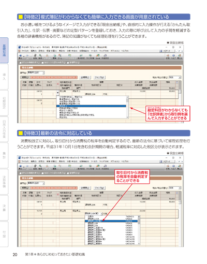207x264 pixels.
Task: Click the 閉じる close icon in upper window toolbar
Action: coord(180,56)
